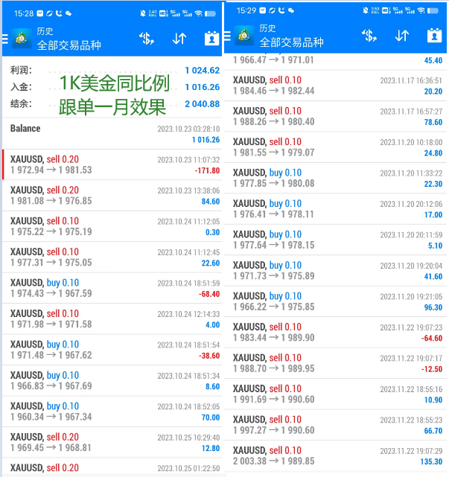Open the sell 0.20 trade with -171.80 loss
Image resolution: width=449 pixels, height=477 pixels.
[x=112, y=164]
